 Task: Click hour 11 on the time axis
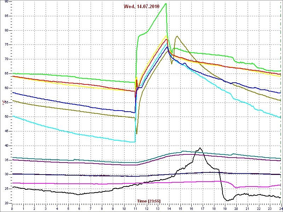(135, 208)
